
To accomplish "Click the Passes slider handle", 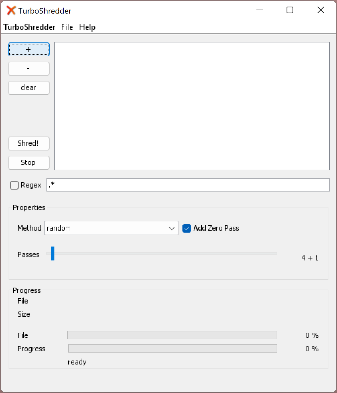I will 53,253.
